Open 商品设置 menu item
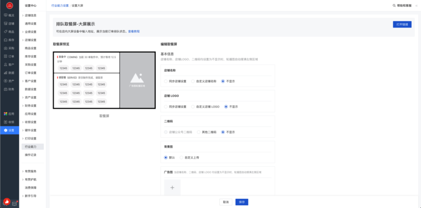421x208 pixels. [31, 48]
